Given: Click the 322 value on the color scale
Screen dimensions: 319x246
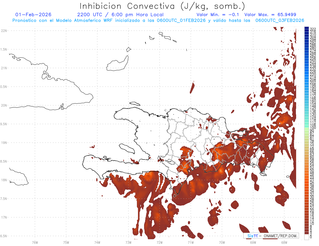Looking at the screenshot, I should pyautogui.click(x=313, y=29).
